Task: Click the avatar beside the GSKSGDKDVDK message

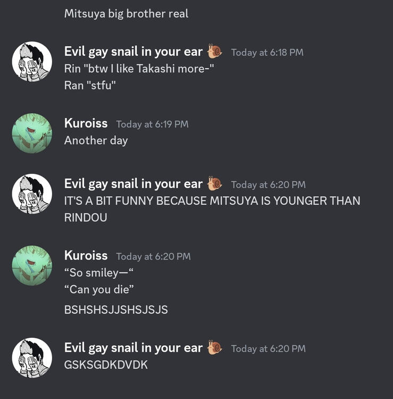Action: (32, 358)
